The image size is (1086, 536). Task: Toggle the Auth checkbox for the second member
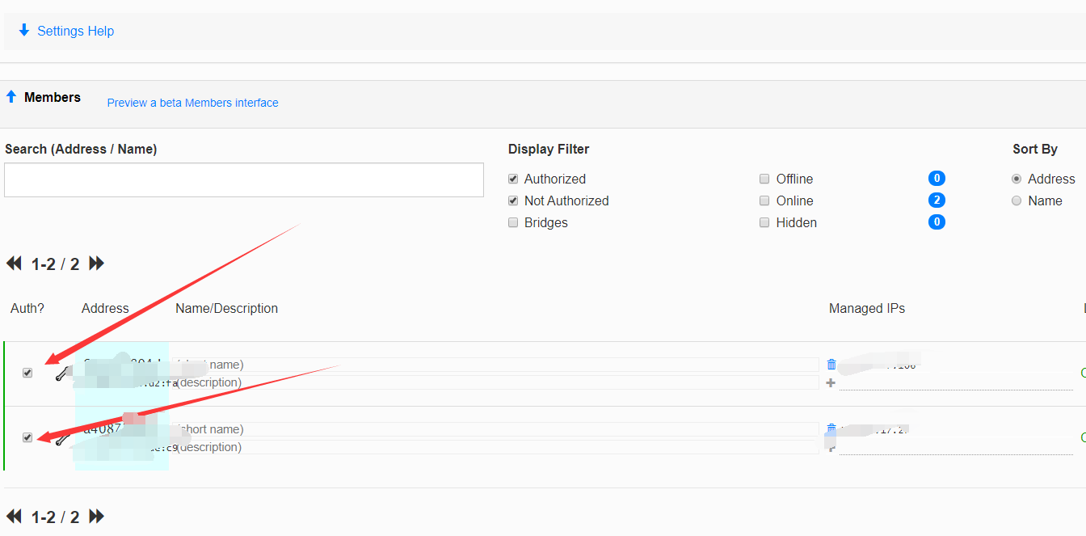27,437
